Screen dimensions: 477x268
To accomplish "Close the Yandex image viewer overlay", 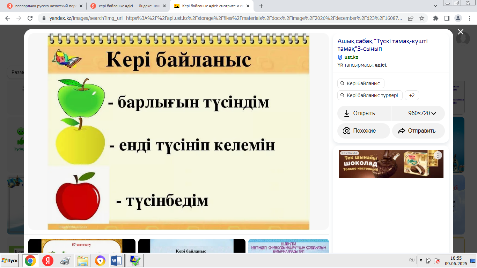I will (460, 32).
